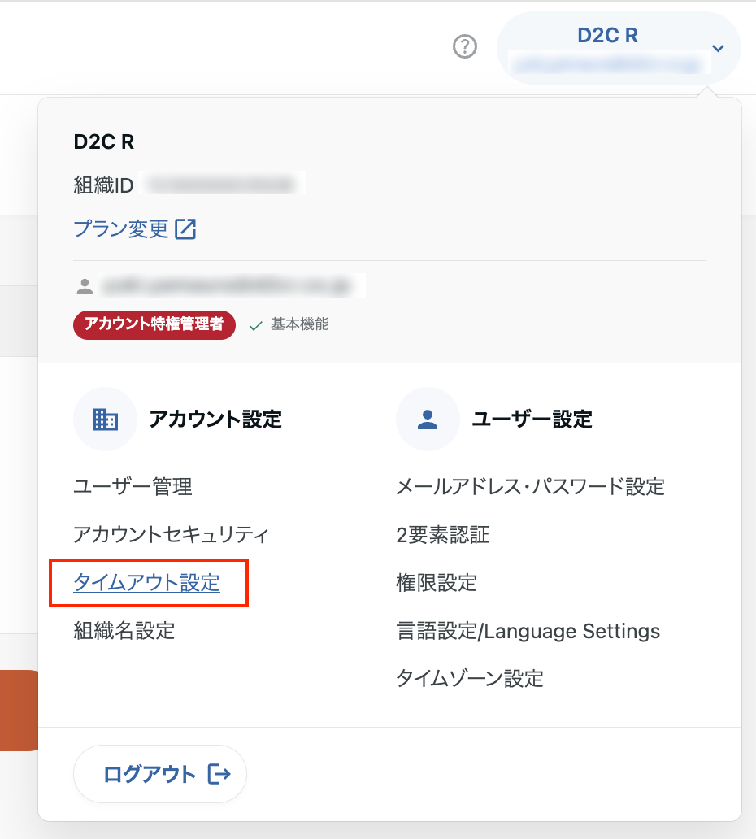
Task: Click the external link icon beside プラン変更
Action: click(186, 229)
